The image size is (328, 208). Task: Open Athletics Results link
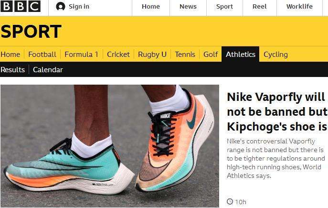click(x=13, y=70)
